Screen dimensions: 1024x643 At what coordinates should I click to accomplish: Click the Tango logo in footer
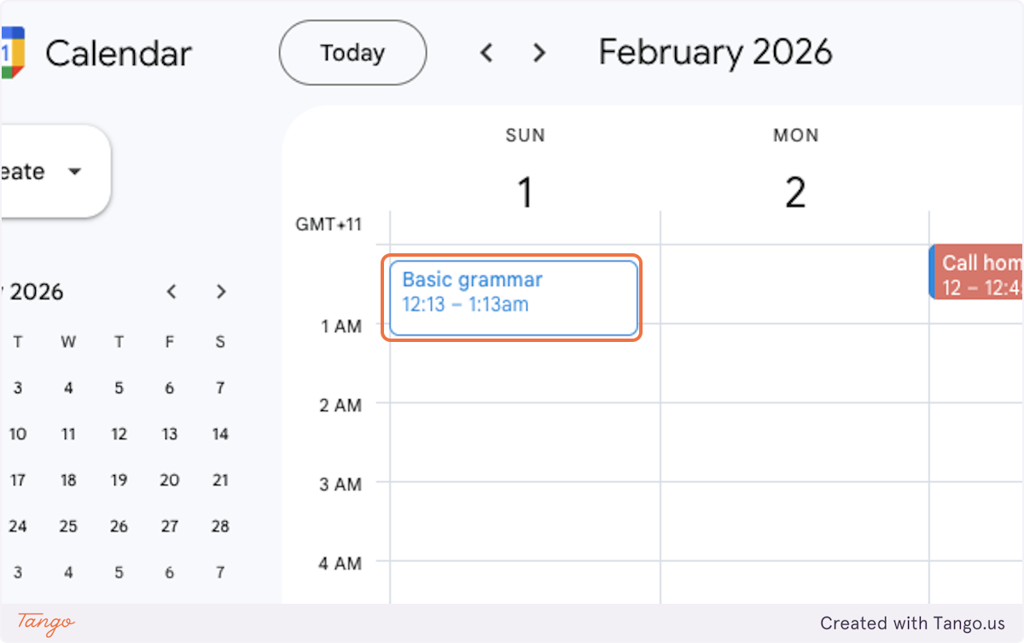[46, 623]
